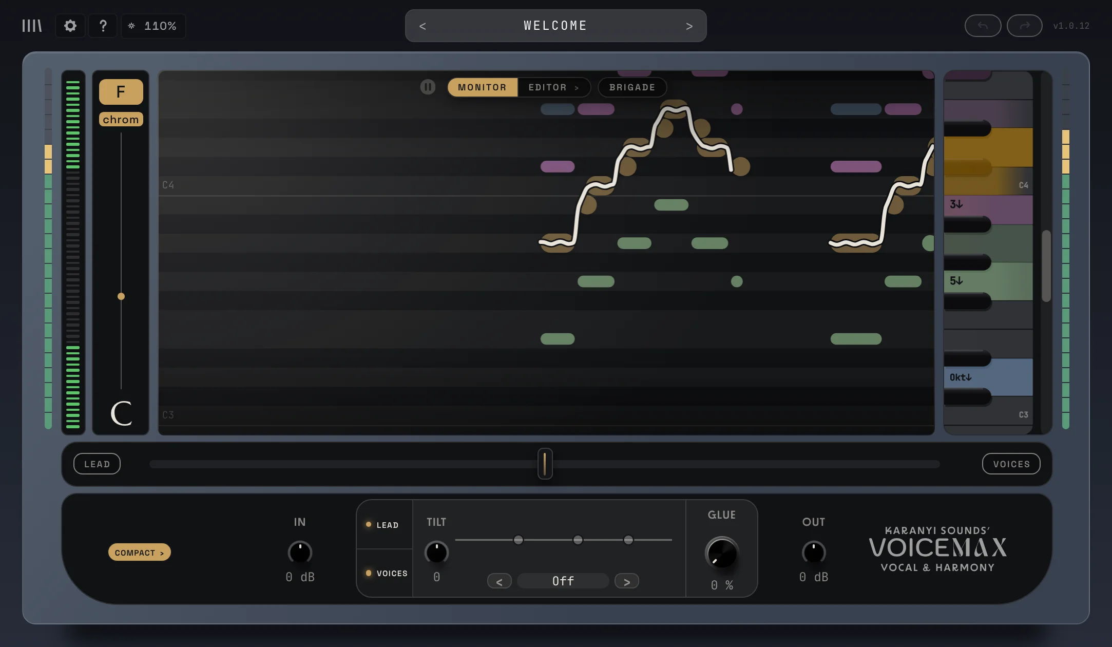This screenshot has width=1112, height=647.
Task: Open the Off tilt mode field
Action: coord(563,581)
